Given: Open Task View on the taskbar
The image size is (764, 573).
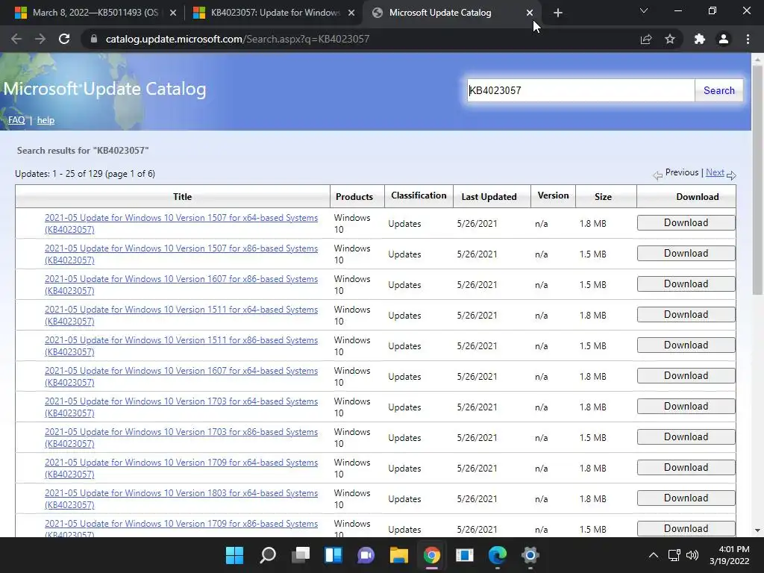Looking at the screenshot, I should click(301, 555).
